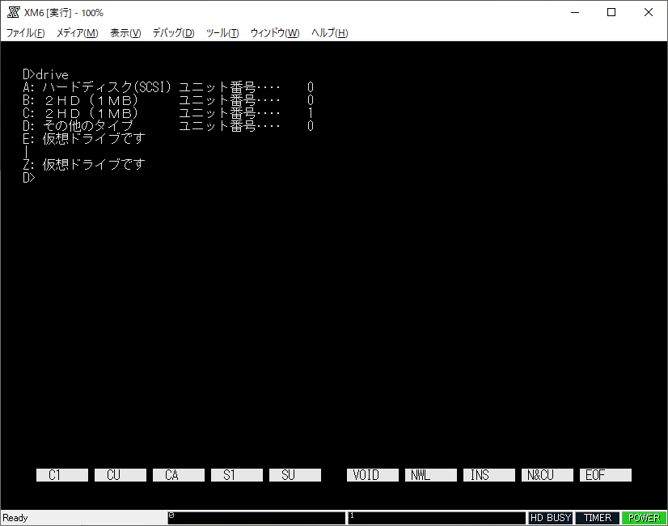Click the CA function key label
Screen dimensions: 668x526
[x=179, y=475]
